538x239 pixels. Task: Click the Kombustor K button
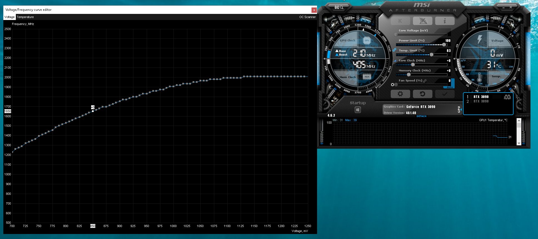(400, 21)
